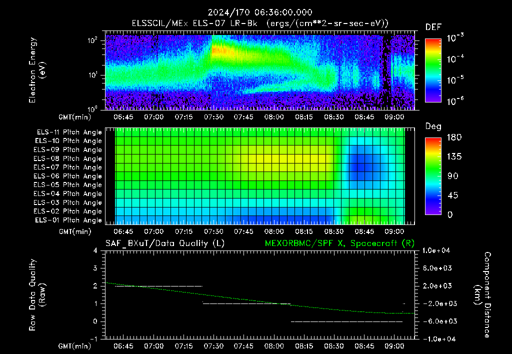Click the timestamp title 2024/170 06:36:00.000
This screenshot has height=354, width=512.
[x=260, y=12]
